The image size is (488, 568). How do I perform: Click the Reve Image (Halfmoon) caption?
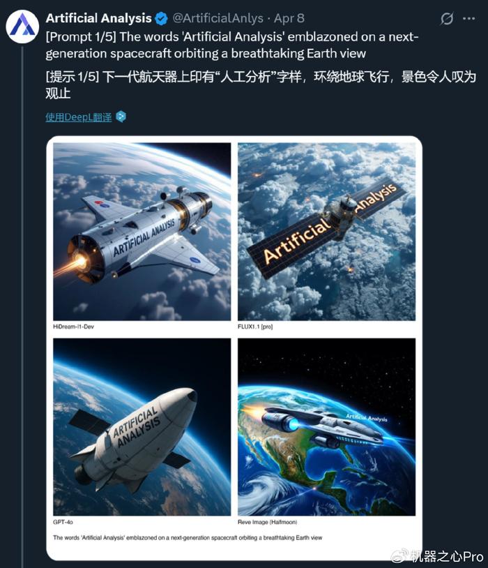pos(268,522)
